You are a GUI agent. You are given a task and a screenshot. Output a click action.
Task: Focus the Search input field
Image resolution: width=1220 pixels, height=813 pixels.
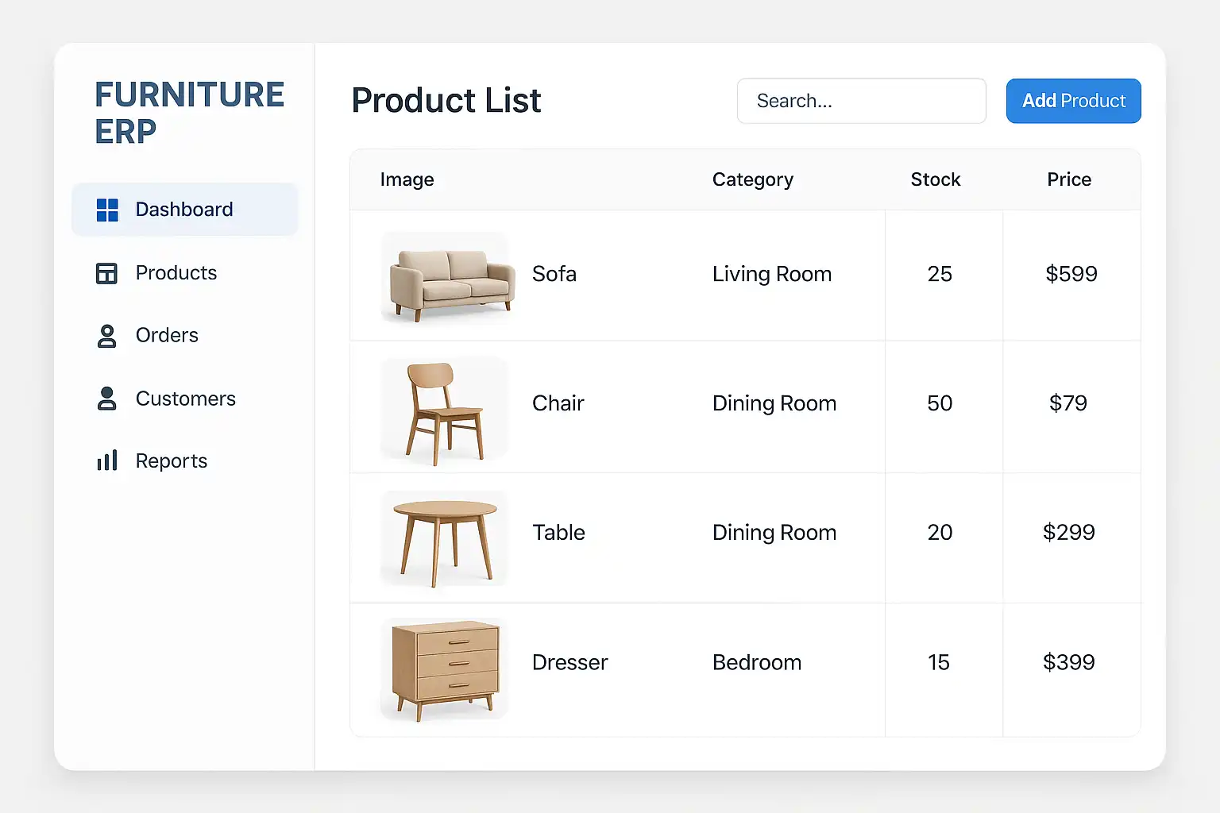click(x=861, y=101)
